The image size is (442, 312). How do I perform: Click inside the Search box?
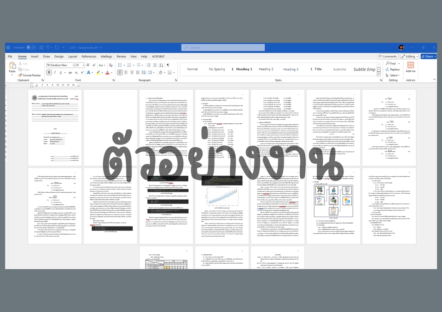[x=222, y=47]
